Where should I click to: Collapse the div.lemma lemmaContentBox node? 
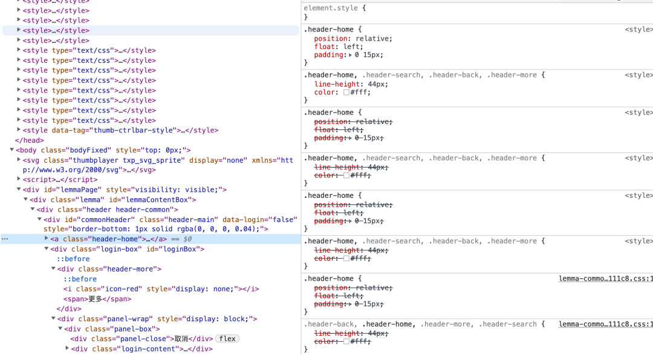pyautogui.click(x=26, y=200)
